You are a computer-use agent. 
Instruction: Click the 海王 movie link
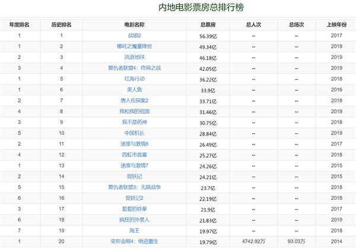(x=135, y=231)
